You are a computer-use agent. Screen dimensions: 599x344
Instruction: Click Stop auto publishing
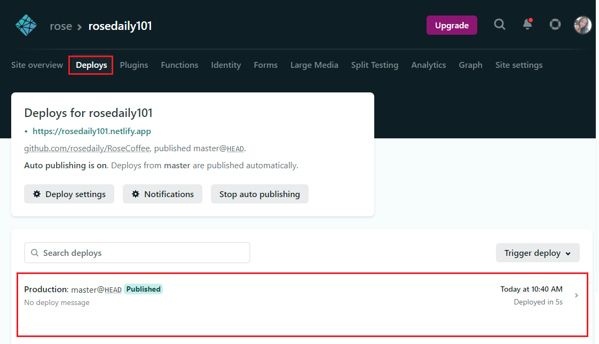point(259,194)
